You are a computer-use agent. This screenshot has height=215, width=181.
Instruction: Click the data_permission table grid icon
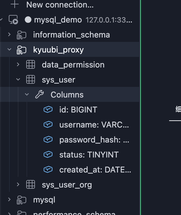[31, 64]
